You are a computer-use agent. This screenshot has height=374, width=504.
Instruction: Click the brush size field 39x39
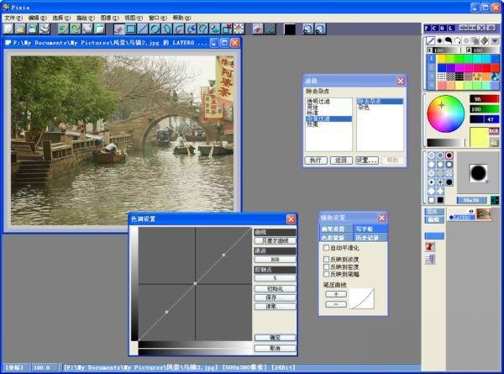pyautogui.click(x=471, y=200)
